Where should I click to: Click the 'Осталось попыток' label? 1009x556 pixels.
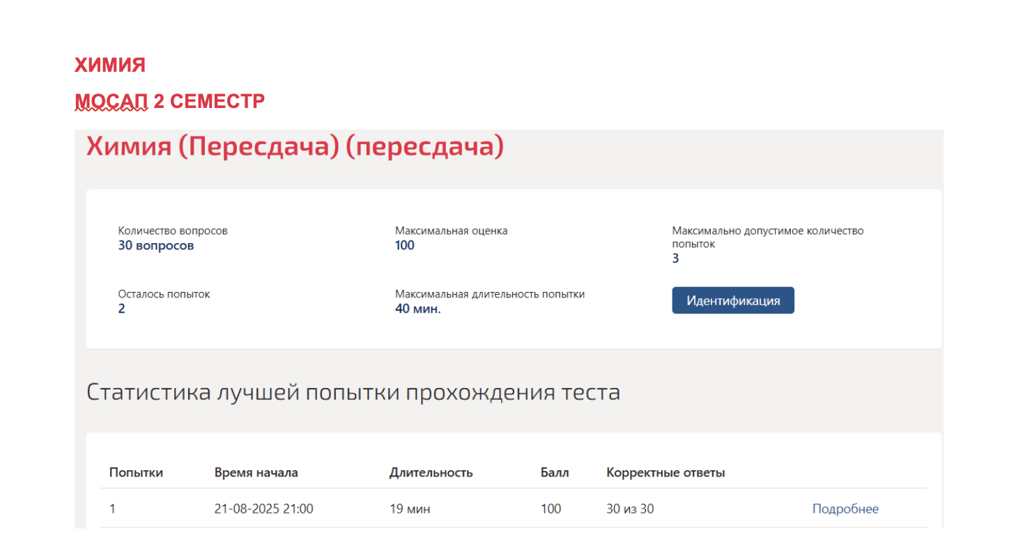pyautogui.click(x=164, y=294)
